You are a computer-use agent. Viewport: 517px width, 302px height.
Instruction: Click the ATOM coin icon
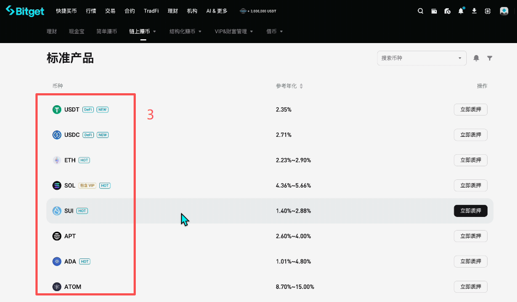57,287
